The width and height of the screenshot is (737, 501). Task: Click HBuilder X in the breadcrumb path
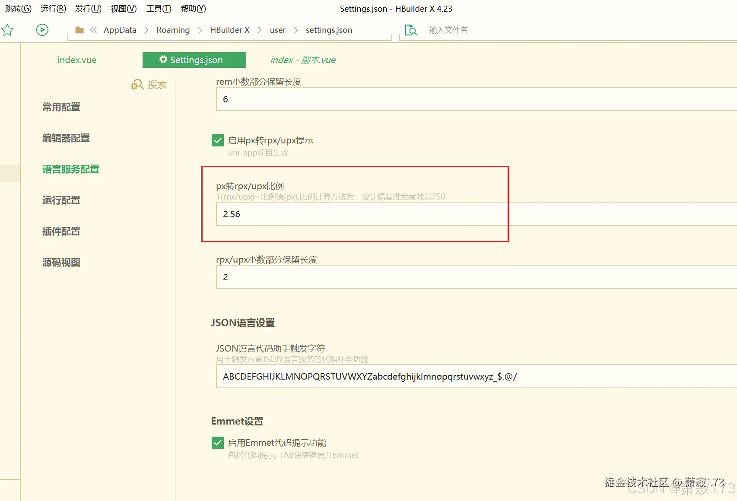(x=230, y=30)
